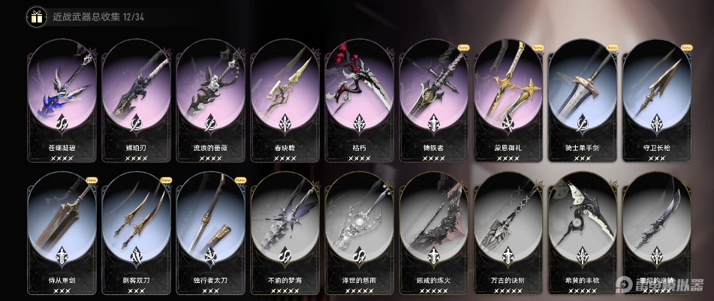The width and height of the screenshot is (714, 301).
Task: Click the 近战武器总收集 12/34 collection label
Action: click(98, 18)
